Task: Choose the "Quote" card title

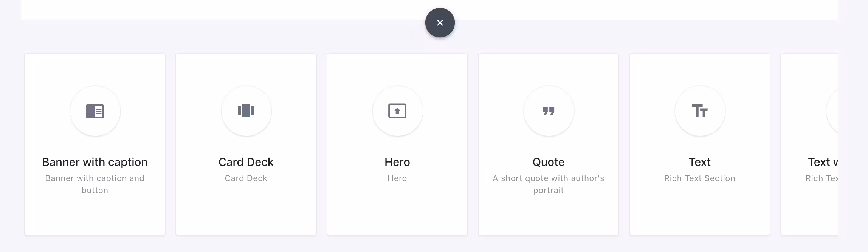Action: pyautogui.click(x=549, y=162)
